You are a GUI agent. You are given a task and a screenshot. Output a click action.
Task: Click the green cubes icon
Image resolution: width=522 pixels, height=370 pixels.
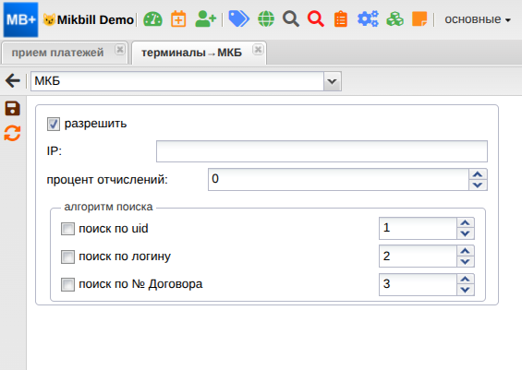395,19
